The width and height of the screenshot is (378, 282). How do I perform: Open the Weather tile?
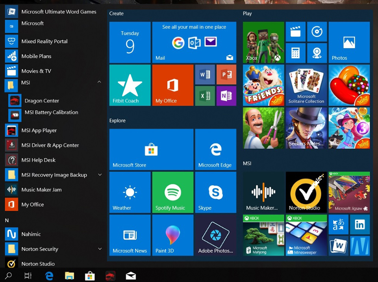pyautogui.click(x=130, y=192)
